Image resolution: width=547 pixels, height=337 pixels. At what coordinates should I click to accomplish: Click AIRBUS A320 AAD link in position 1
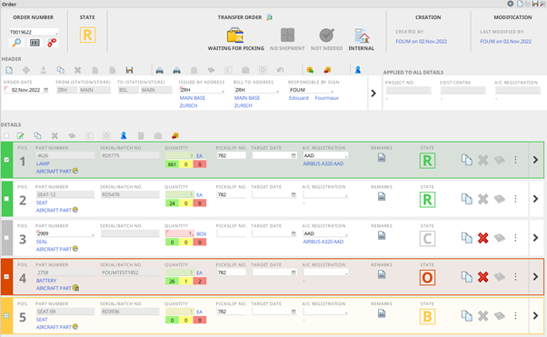point(323,164)
